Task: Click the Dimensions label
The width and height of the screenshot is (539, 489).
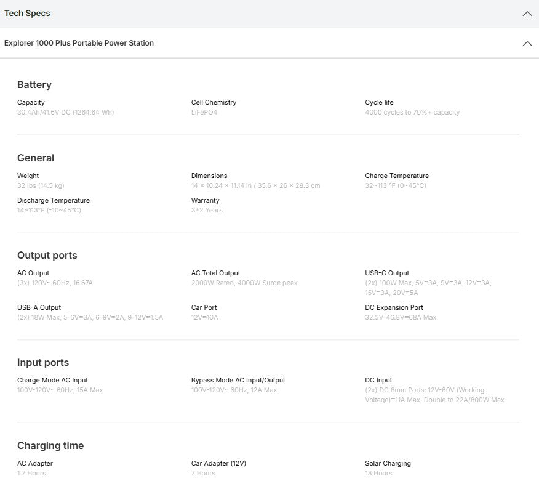Action: 209,176
